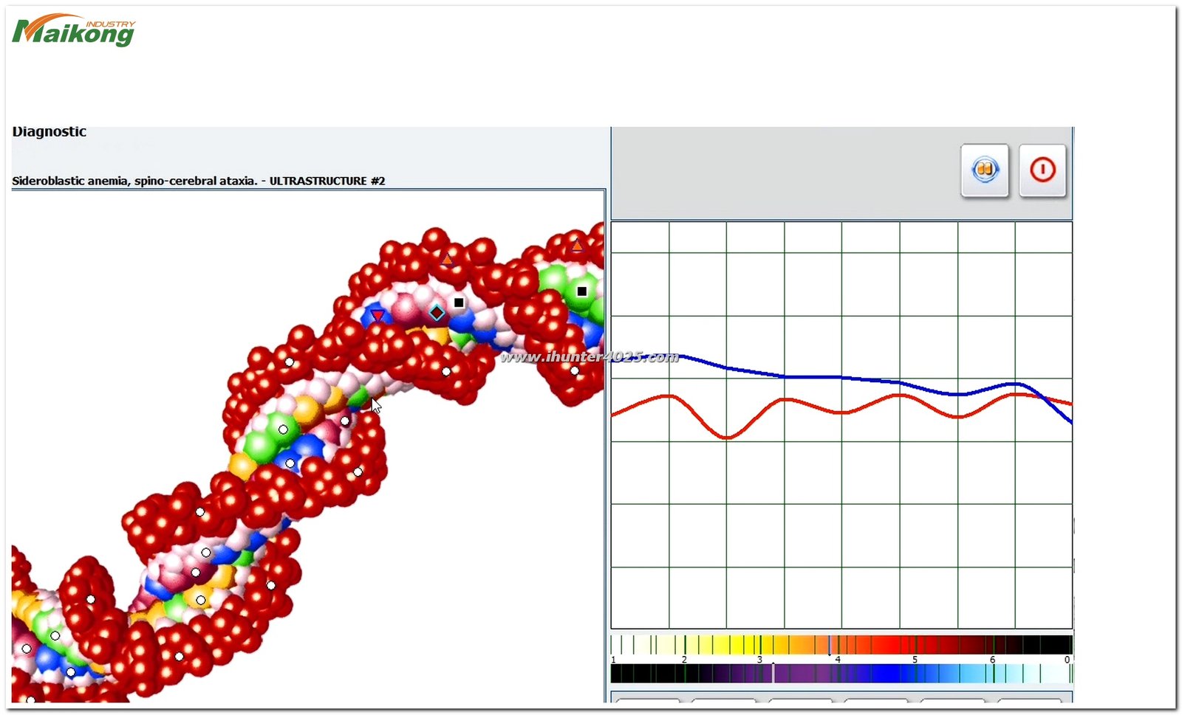Click the Sideroblastic anemia ULTRASTRUCTURE #2 title

pyautogui.click(x=198, y=181)
